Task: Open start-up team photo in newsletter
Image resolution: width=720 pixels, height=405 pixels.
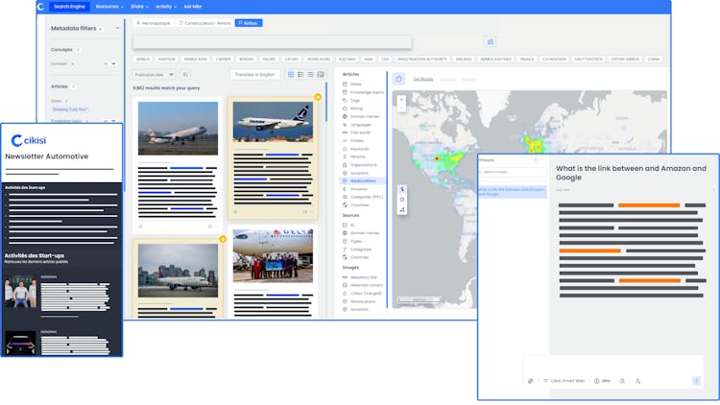Action: [x=21, y=292]
